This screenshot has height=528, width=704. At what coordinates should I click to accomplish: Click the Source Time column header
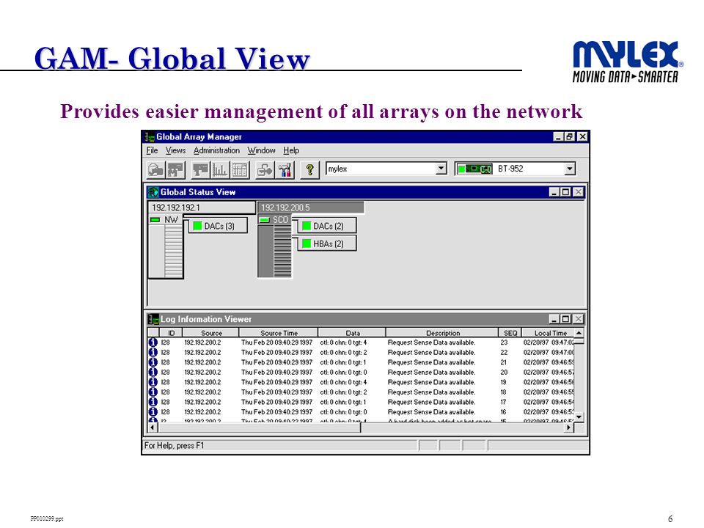279,333
